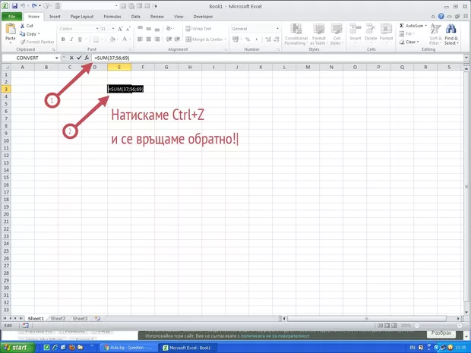The height and width of the screenshot is (353, 471).
Task: Click the Increase Font Size icon
Action: [x=120, y=29]
